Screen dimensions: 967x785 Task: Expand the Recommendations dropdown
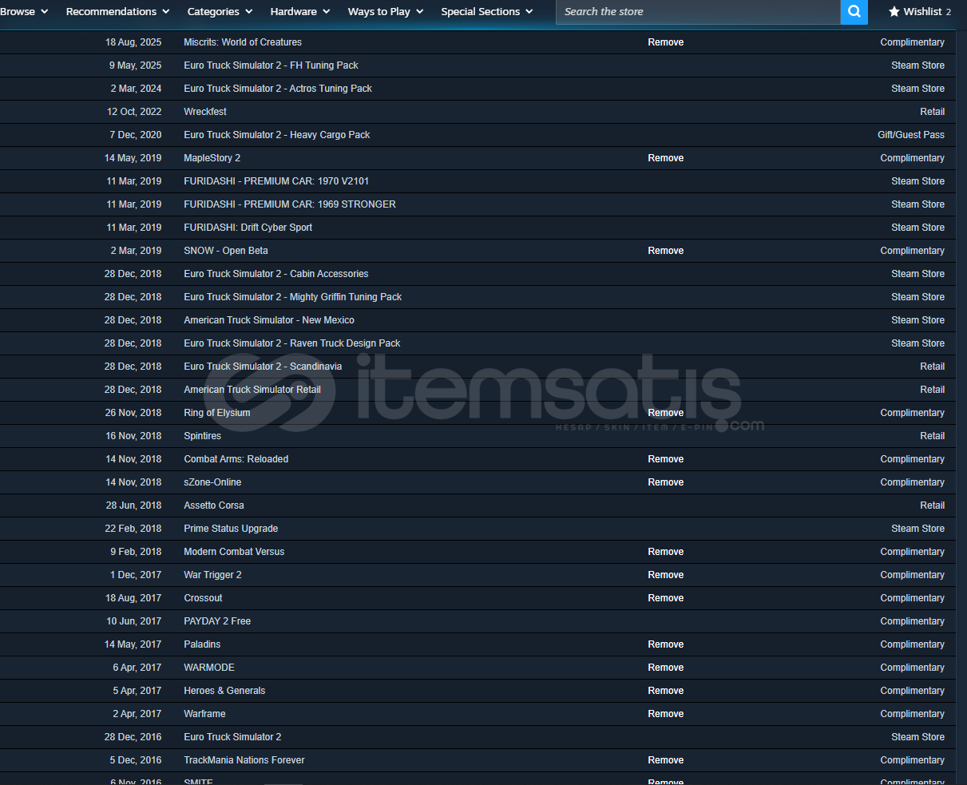pos(117,11)
